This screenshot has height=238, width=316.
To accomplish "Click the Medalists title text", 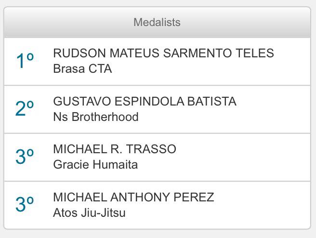I will point(157,22).
